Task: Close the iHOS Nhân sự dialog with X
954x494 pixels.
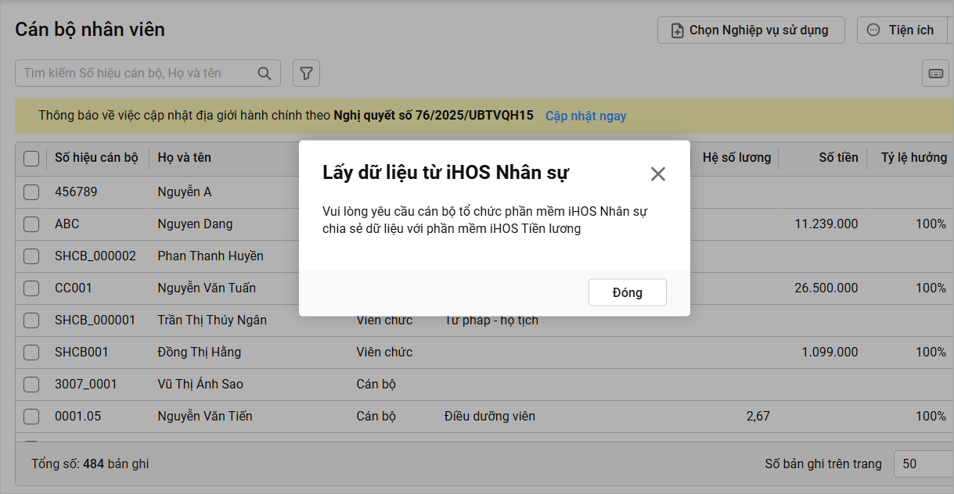Action: pos(658,174)
